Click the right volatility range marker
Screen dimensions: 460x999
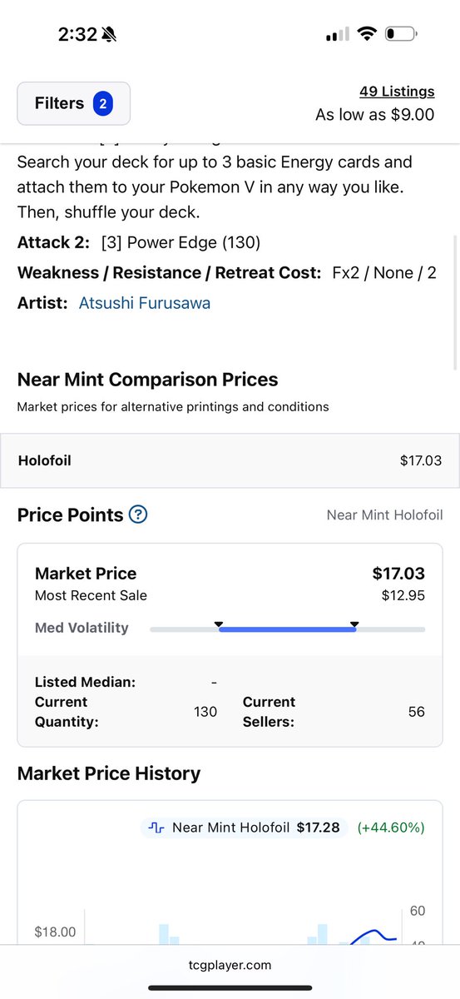[355, 624]
